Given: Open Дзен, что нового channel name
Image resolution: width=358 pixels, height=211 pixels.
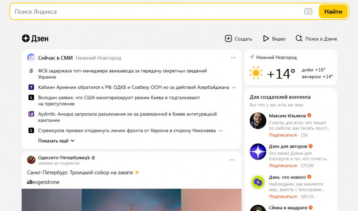Looking at the screenshot, I should [x=287, y=177].
